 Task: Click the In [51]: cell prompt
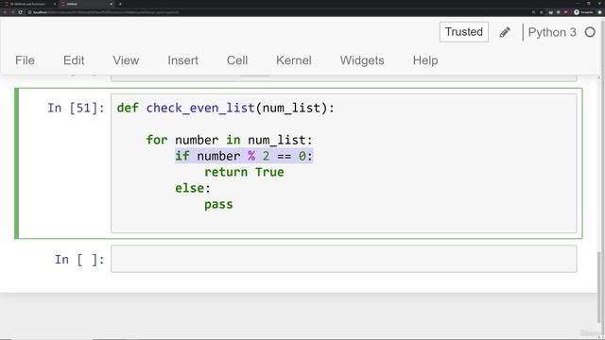point(76,108)
